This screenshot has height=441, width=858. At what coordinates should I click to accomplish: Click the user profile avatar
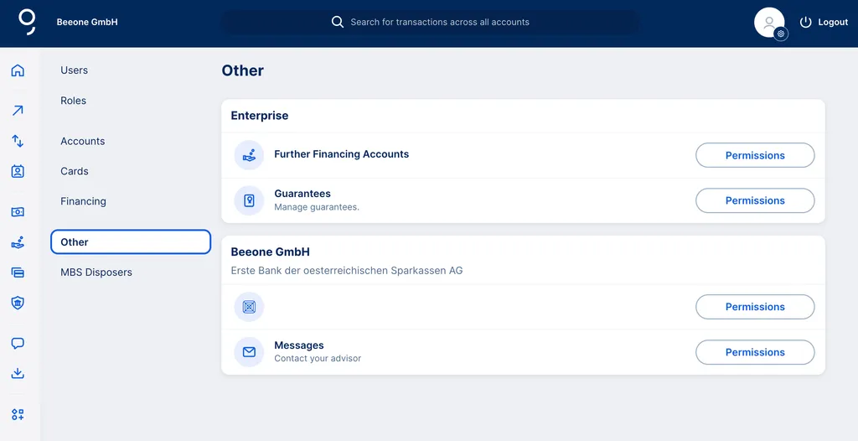pos(769,23)
